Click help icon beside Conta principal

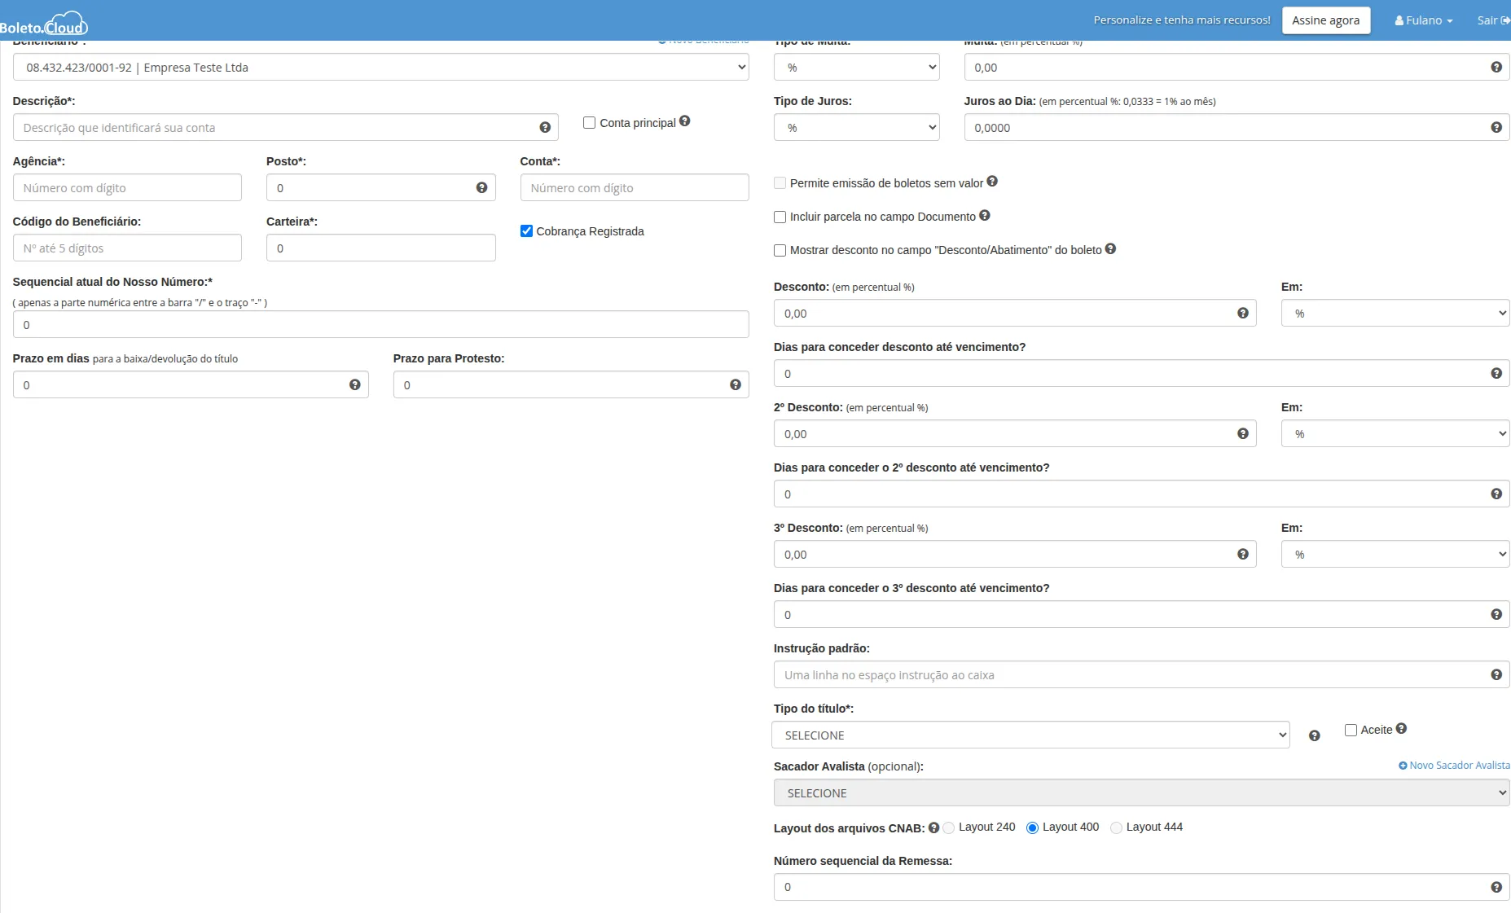684,121
